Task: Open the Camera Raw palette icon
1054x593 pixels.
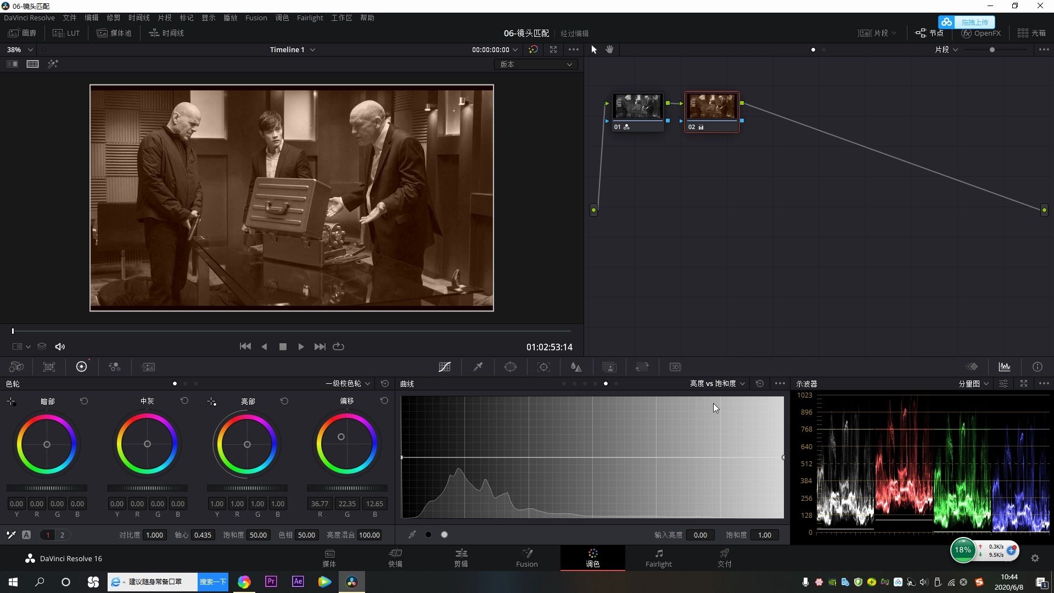Action: [16, 367]
